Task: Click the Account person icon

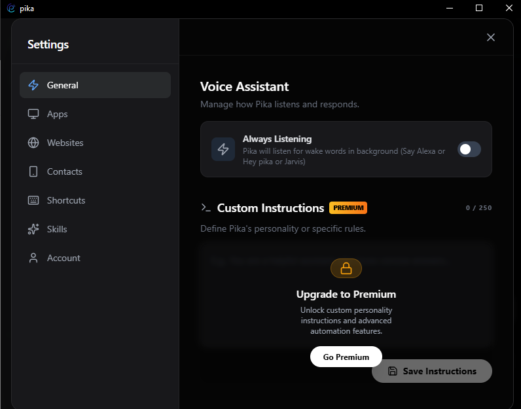Action: tap(33, 258)
